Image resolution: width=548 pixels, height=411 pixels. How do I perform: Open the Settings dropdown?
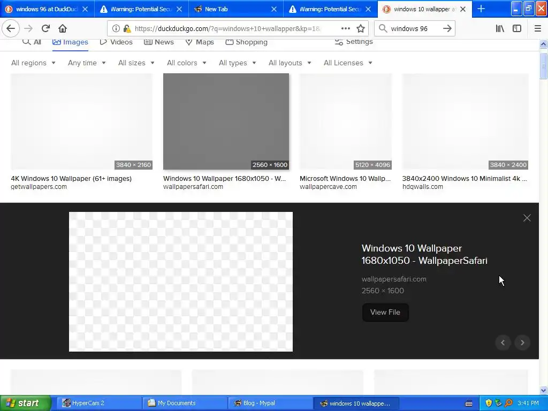pos(354,42)
